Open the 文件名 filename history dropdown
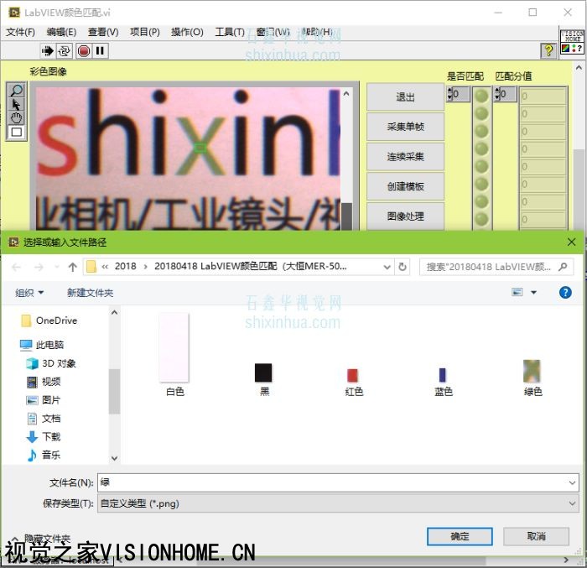Screen dimensions: 587x568 pyautogui.click(x=572, y=482)
